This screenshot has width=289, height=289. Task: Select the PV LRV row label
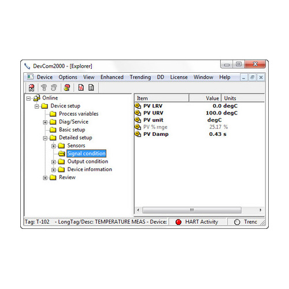(x=153, y=106)
